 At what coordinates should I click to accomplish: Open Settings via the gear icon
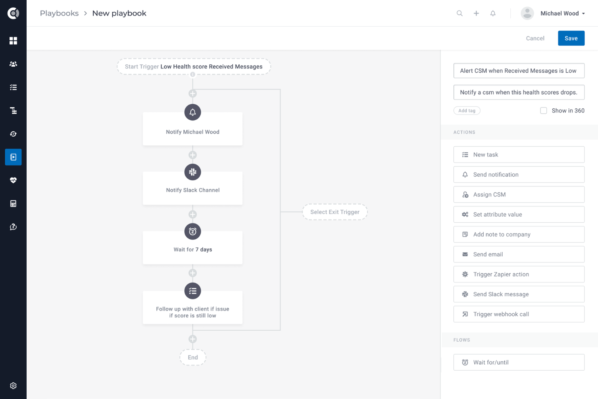tap(13, 385)
